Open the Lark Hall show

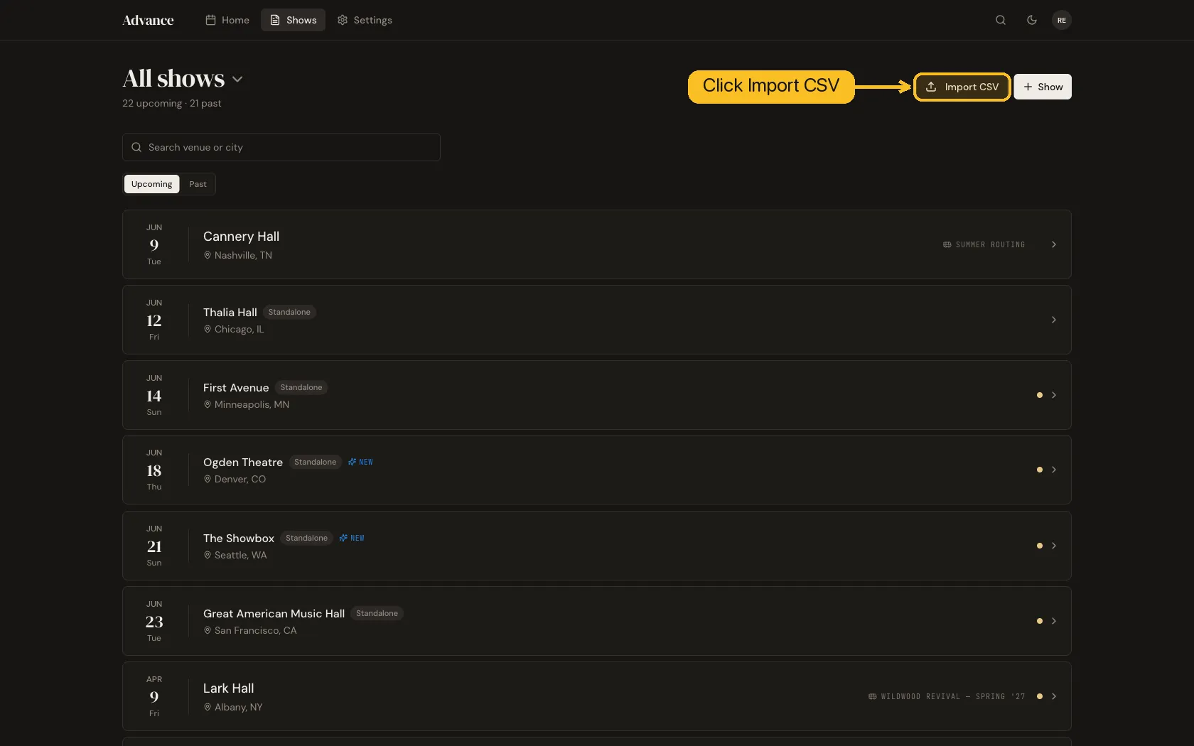point(597,696)
